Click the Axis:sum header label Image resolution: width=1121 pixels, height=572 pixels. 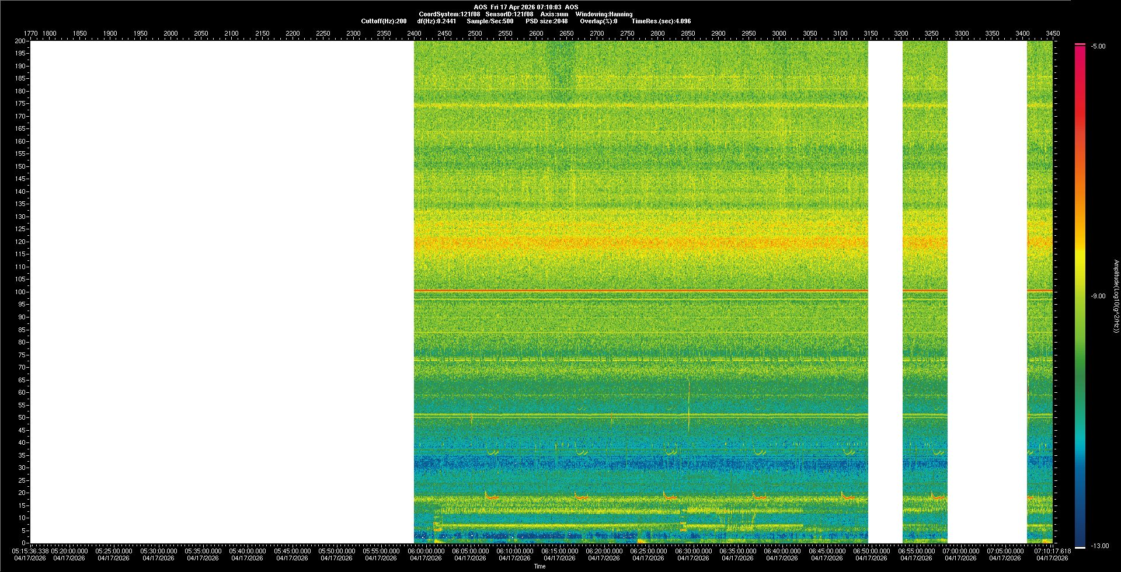tap(554, 14)
